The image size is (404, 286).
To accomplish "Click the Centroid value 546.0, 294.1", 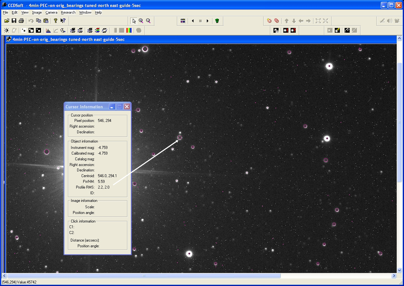I will coord(107,176).
